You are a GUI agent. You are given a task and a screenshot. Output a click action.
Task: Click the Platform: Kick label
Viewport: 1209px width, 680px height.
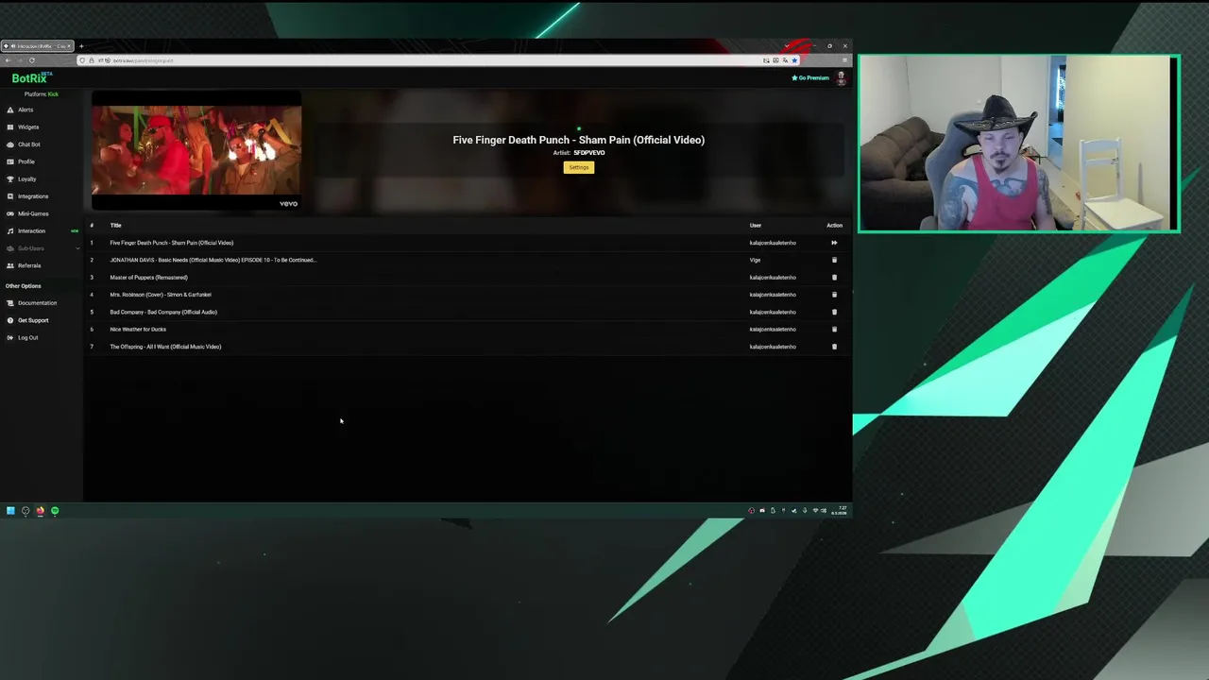42,94
